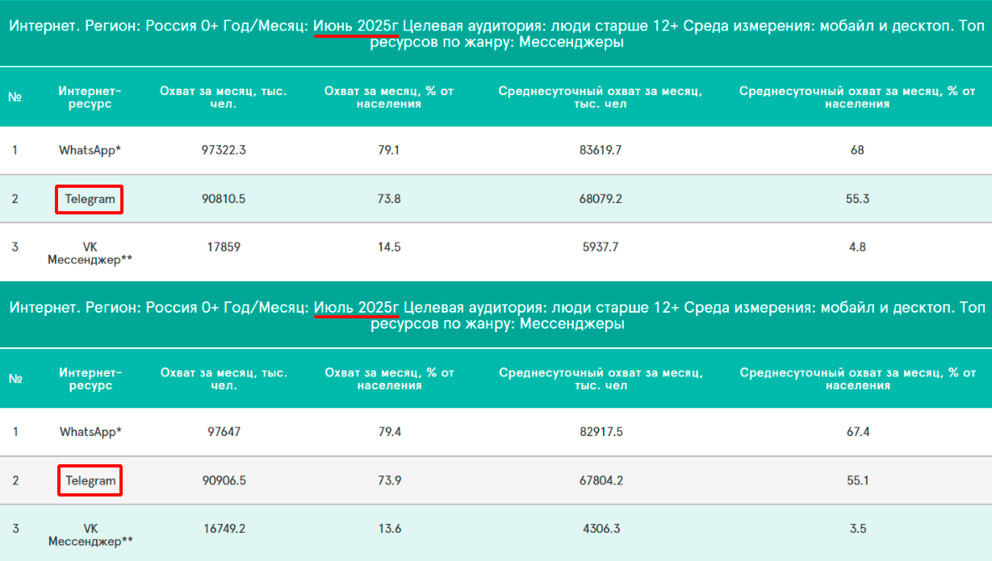The height and width of the screenshot is (561, 992).
Task: Select VK Мессенджер** in the July 2025 table
Action: click(x=90, y=535)
